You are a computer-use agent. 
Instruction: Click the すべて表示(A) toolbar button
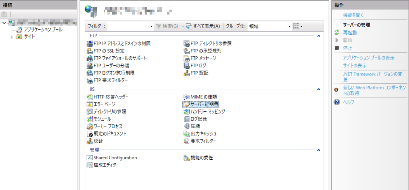(203, 26)
